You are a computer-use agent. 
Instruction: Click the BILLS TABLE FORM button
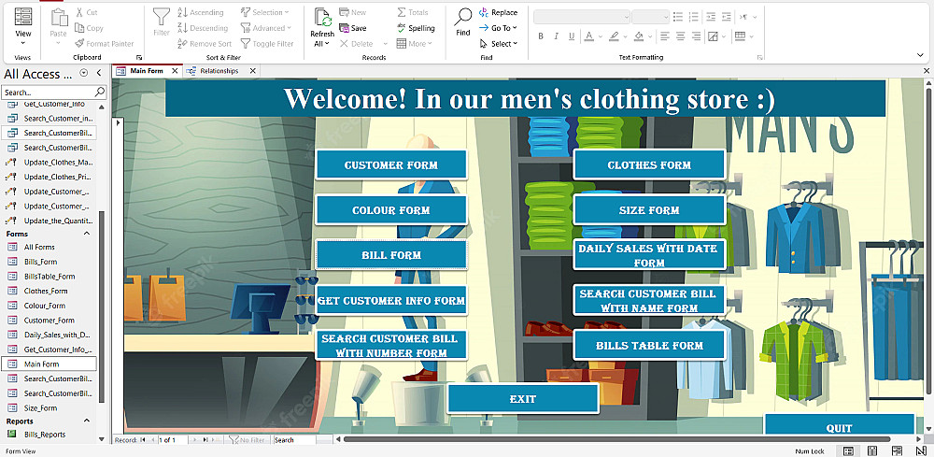(649, 346)
